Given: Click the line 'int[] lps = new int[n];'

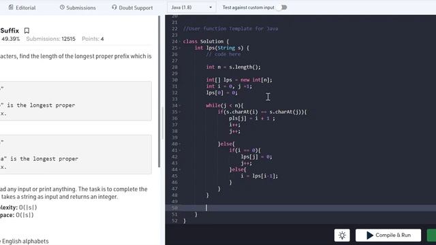Looking at the screenshot, I should click(239, 80).
